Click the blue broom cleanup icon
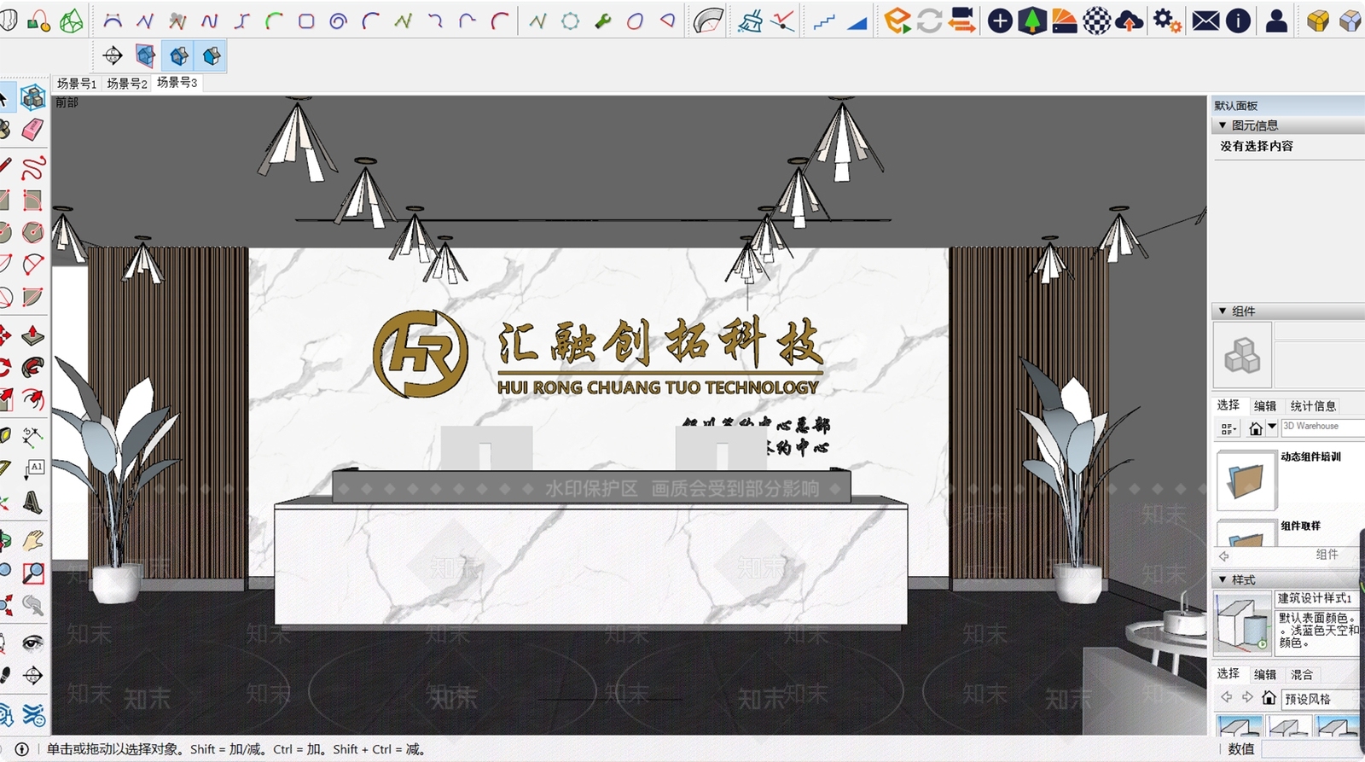This screenshot has width=1365, height=762. 750,21
